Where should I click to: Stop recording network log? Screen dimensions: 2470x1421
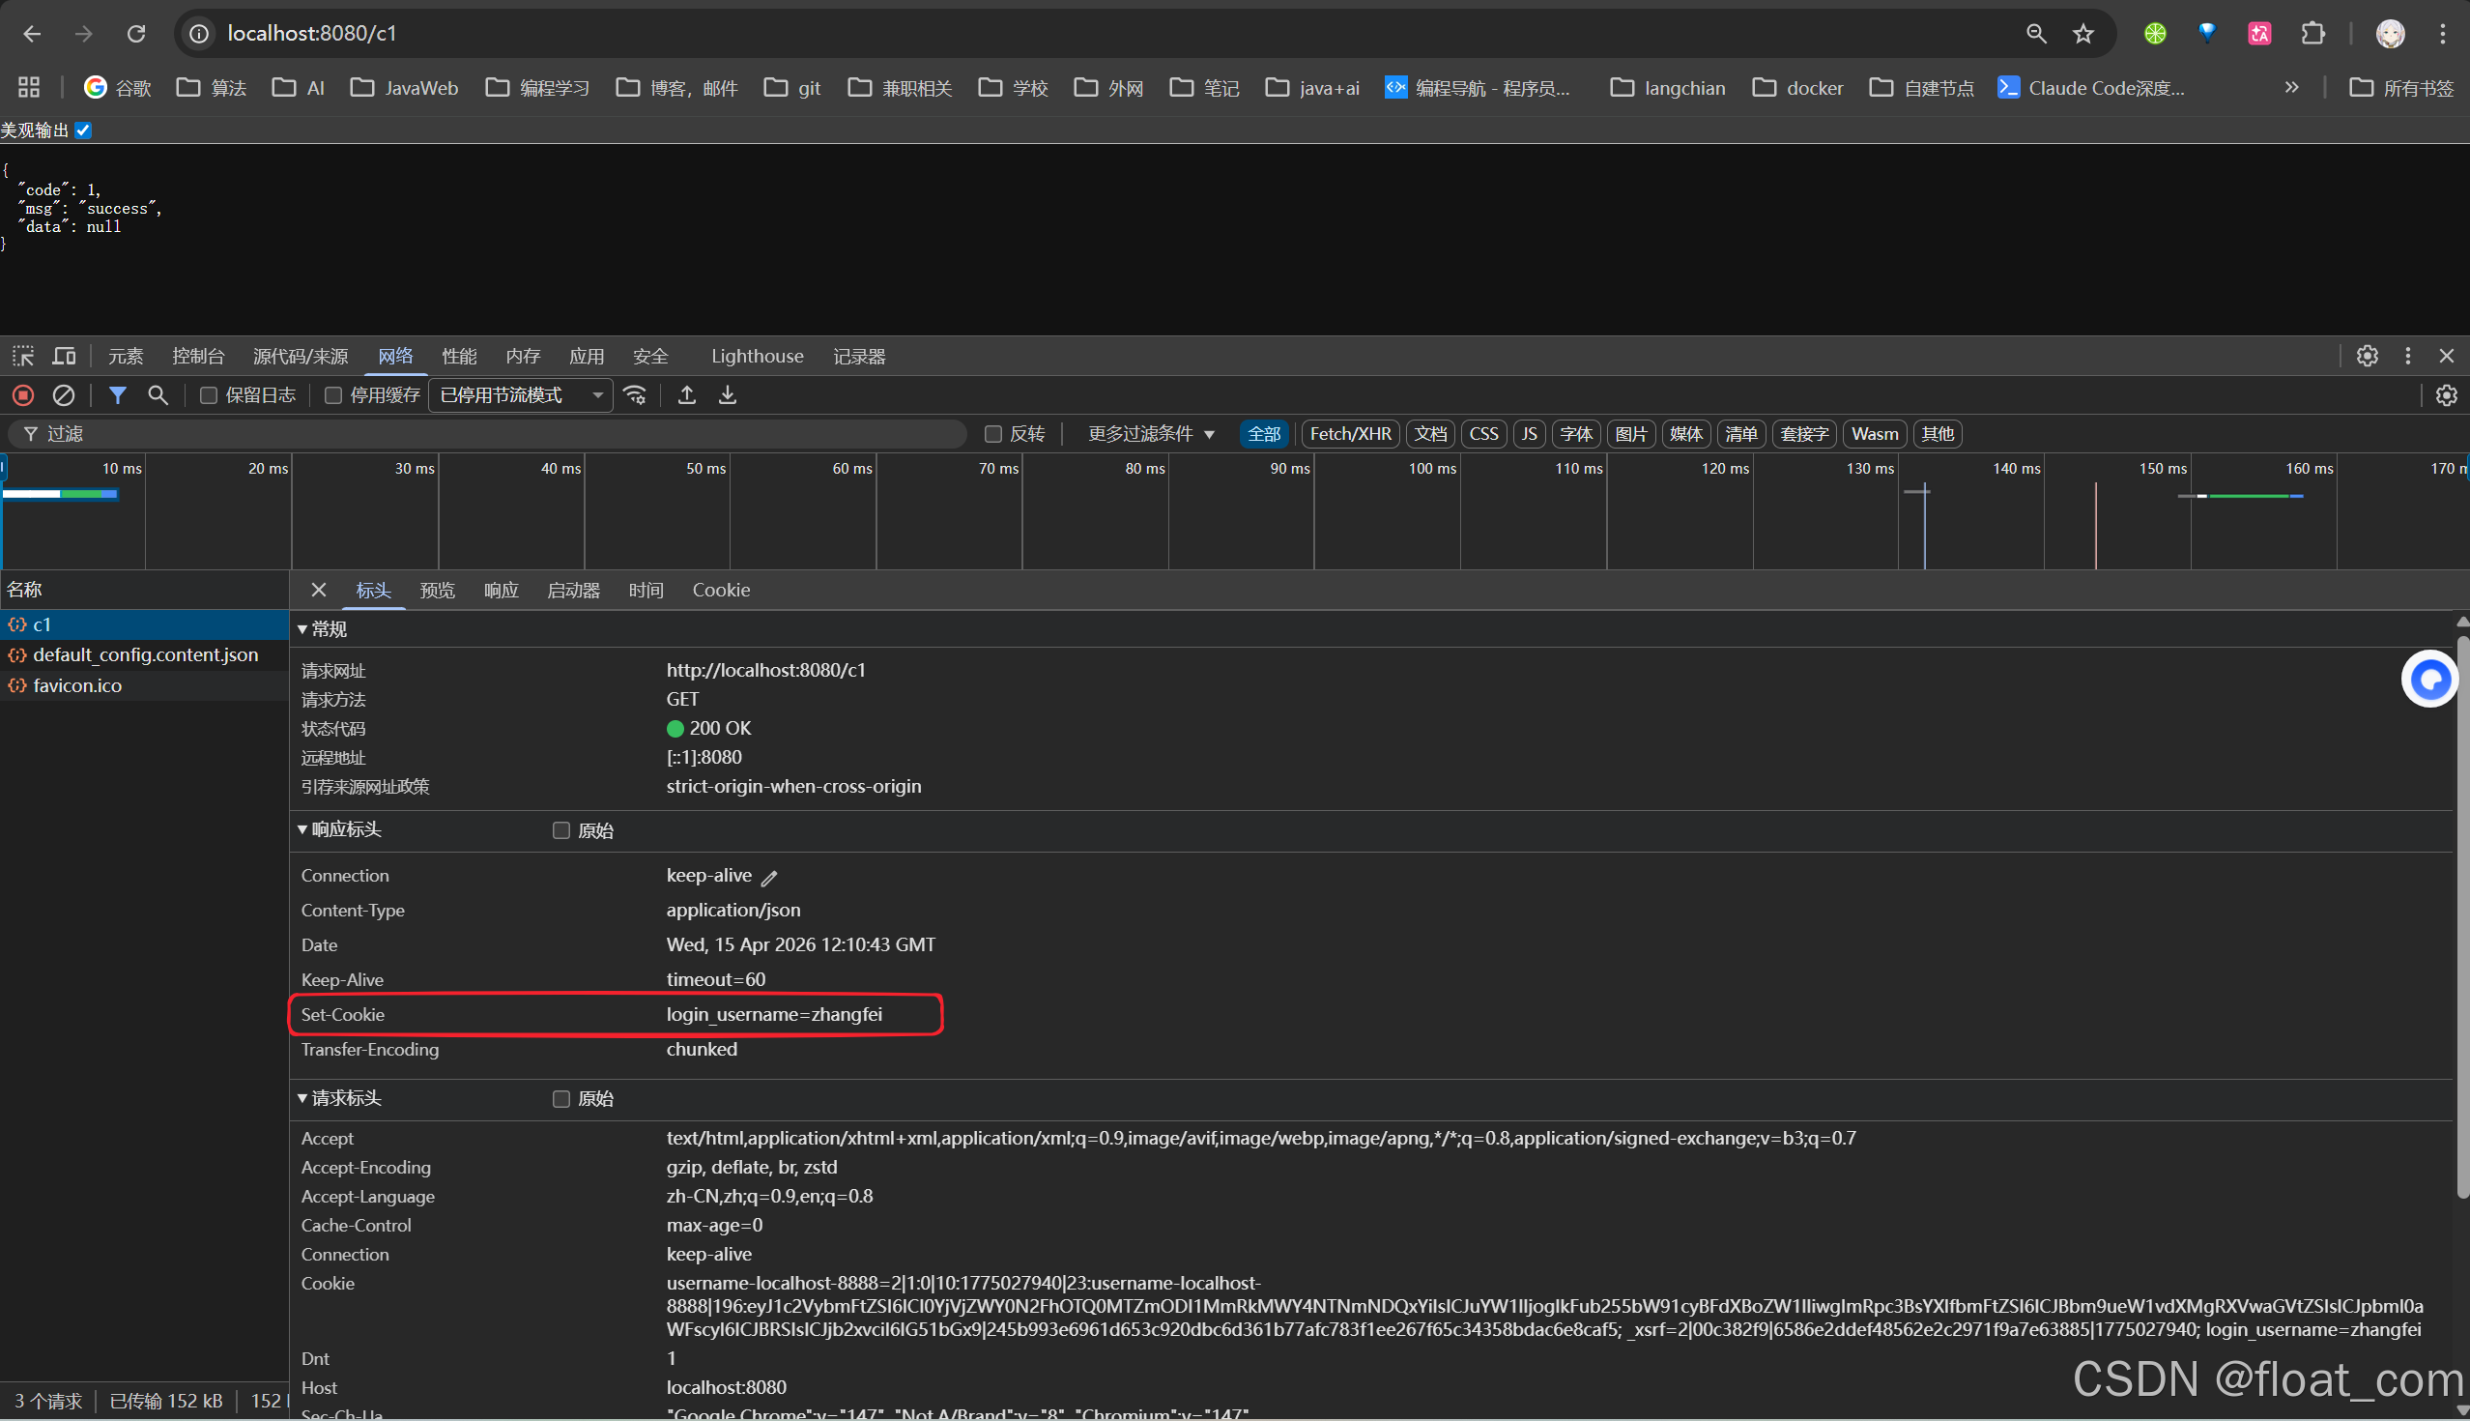pos(23,395)
